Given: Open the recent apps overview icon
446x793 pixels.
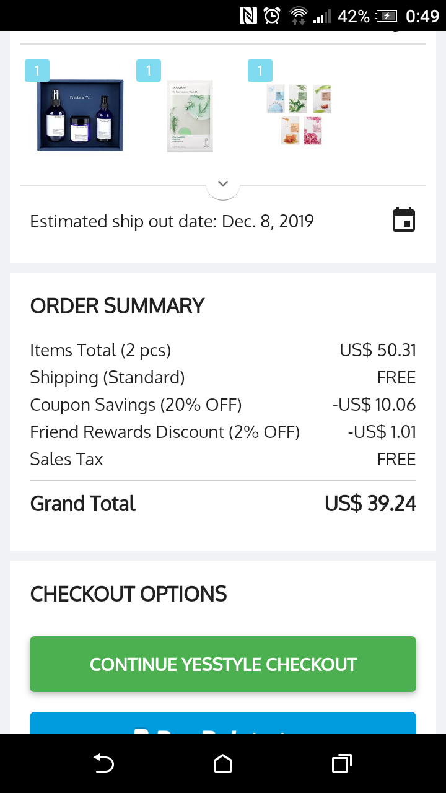Looking at the screenshot, I should coord(341,763).
